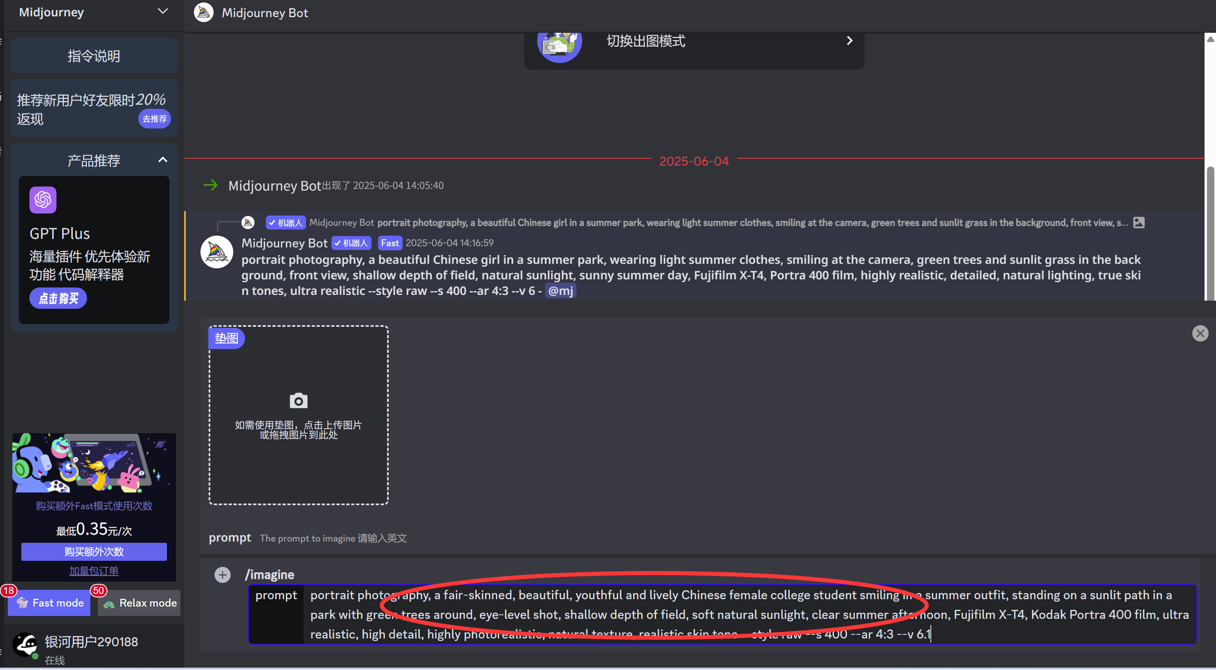
Task: Enable Fast mode
Action: tap(49, 603)
